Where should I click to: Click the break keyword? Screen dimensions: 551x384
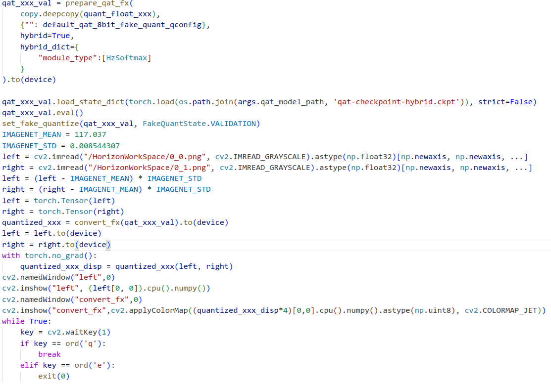tap(50, 354)
